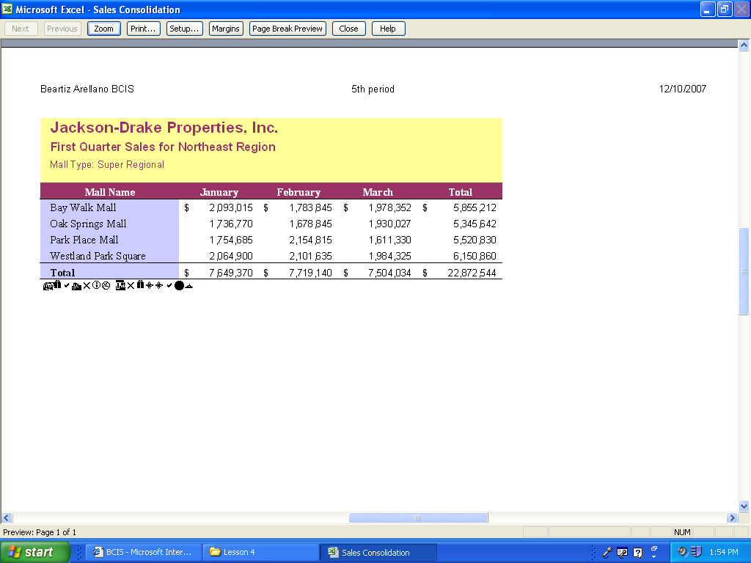
Task: Click the vertical scrollbar thumb
Action: [744, 271]
